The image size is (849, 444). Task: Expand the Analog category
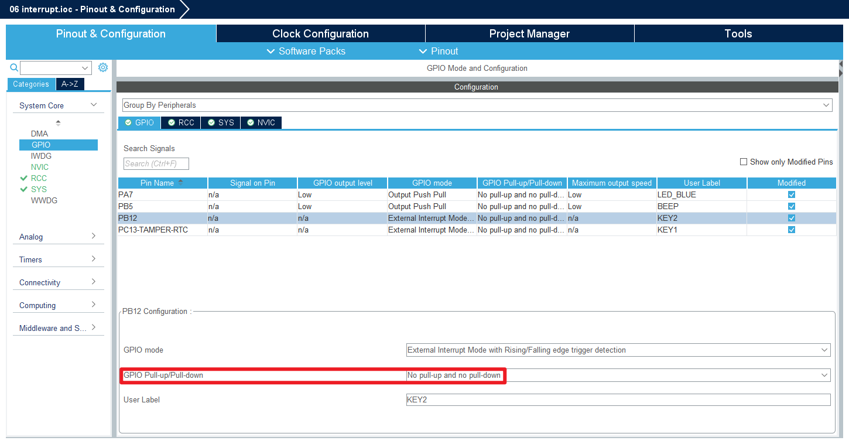click(x=94, y=236)
